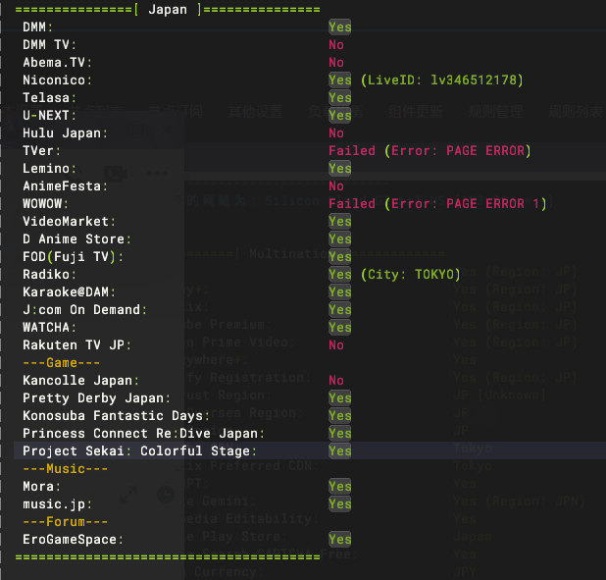Click the Yes result beside DMM
The image size is (606, 580).
339,27
